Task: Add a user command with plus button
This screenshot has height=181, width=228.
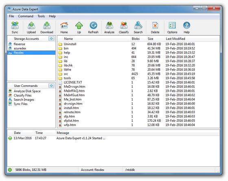Action: 51,86
